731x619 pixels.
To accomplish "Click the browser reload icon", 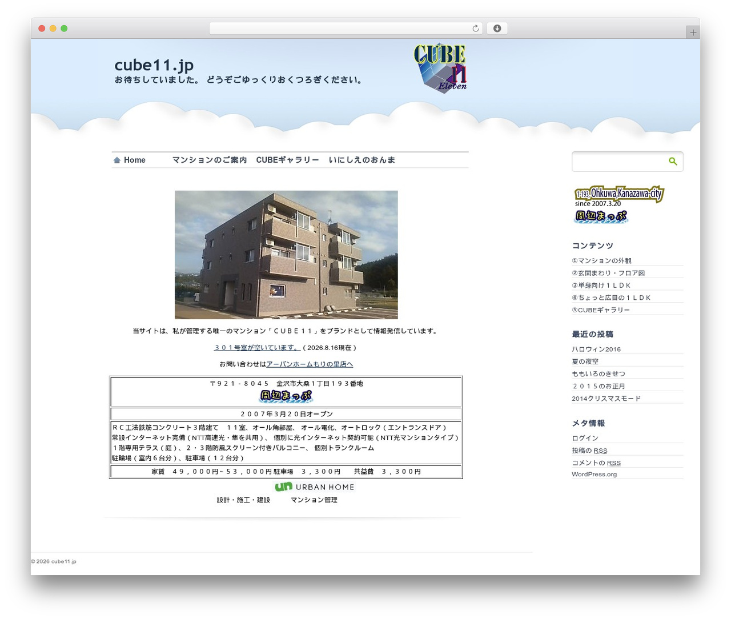I will coord(475,29).
